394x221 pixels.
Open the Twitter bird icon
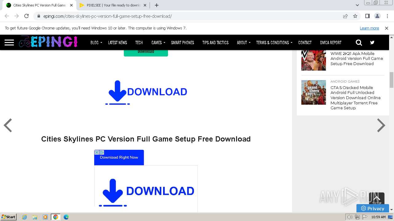click(x=372, y=43)
